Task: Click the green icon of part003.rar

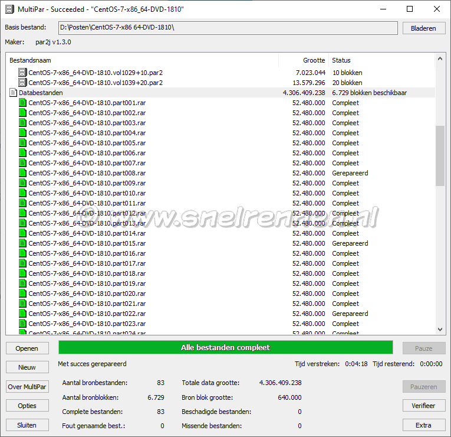Action: point(22,123)
